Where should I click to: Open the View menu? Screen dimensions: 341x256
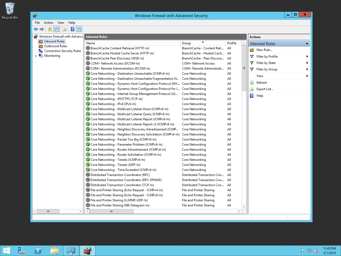click(x=61, y=23)
